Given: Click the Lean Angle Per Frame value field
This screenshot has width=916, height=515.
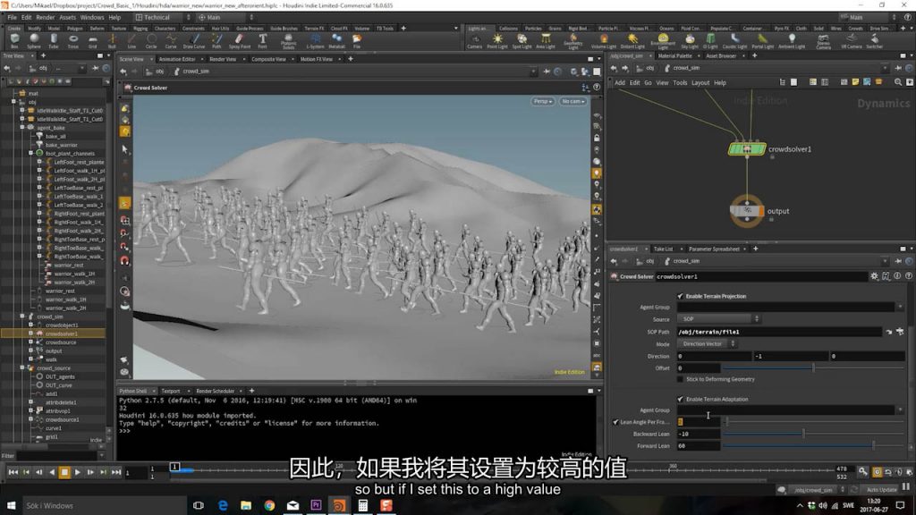Looking at the screenshot, I should pyautogui.click(x=698, y=422).
